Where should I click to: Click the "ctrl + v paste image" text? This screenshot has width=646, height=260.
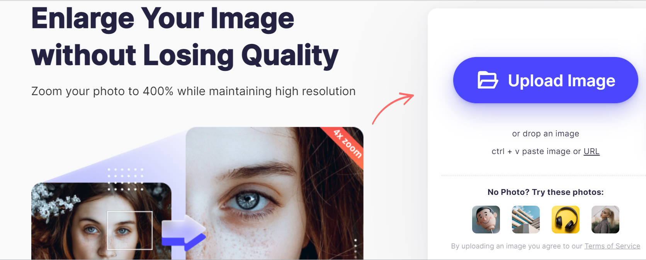(x=531, y=151)
